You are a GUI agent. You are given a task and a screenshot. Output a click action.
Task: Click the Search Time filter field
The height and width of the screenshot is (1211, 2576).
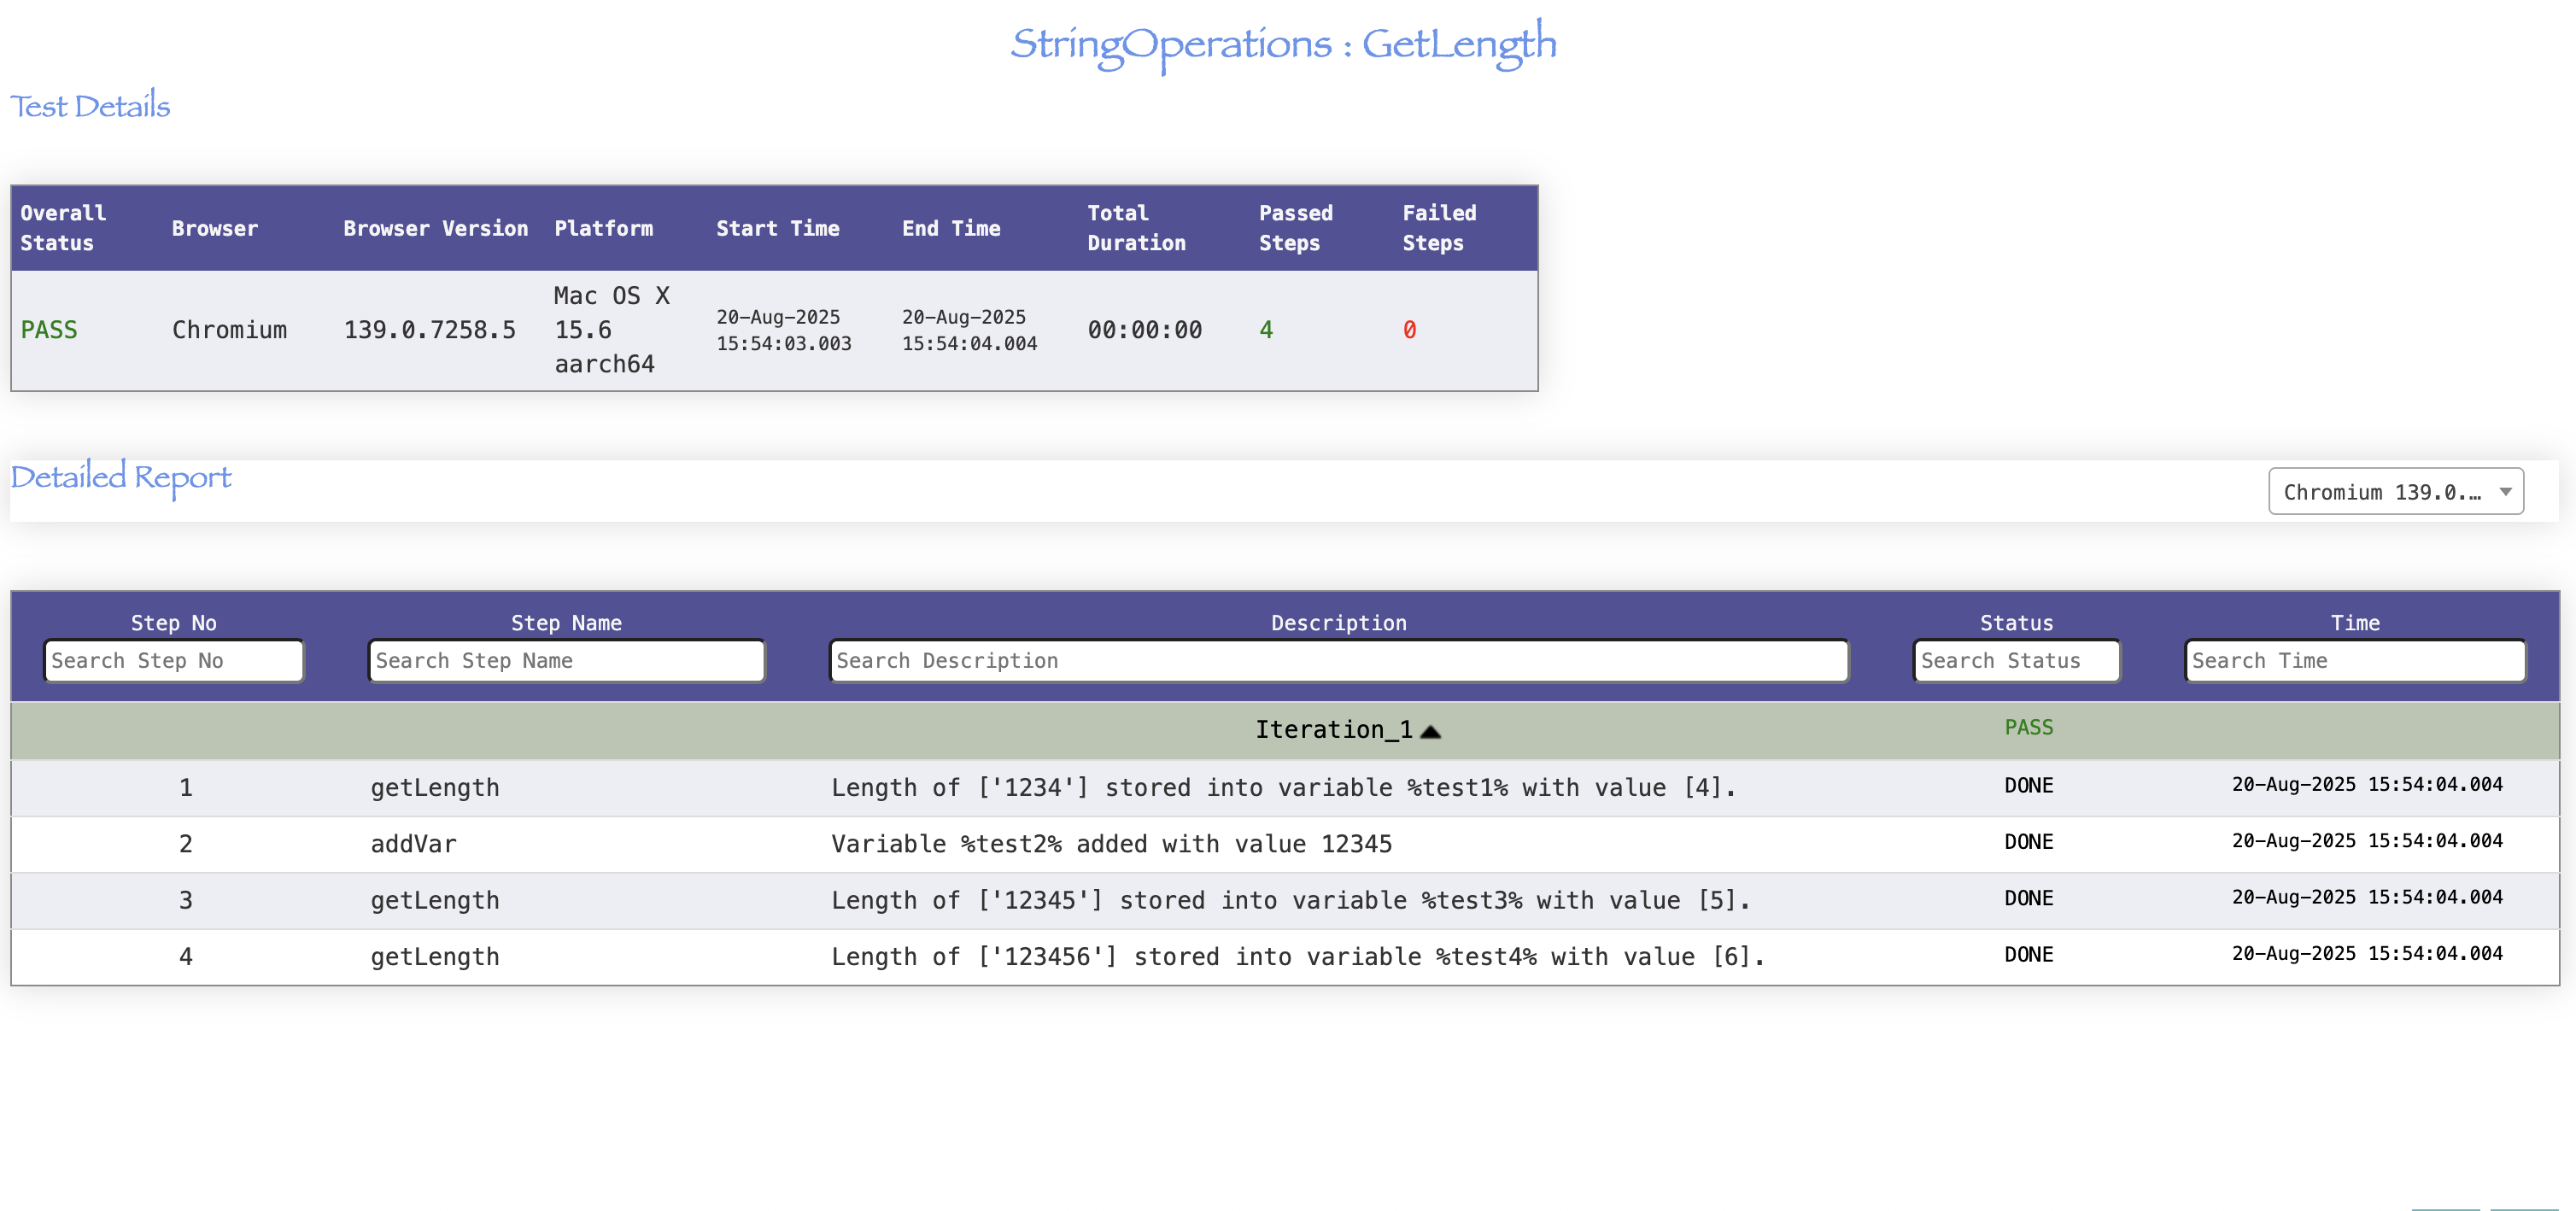2354,660
